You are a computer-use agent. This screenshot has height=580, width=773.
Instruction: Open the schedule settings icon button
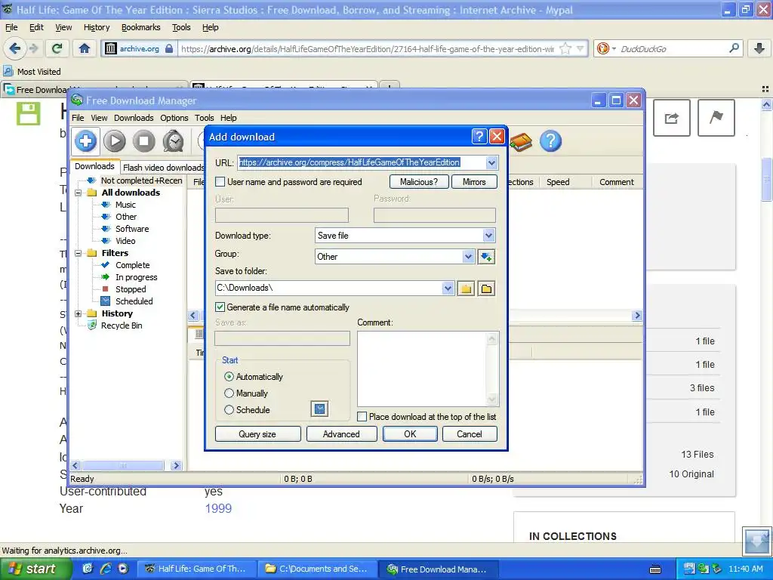click(319, 409)
